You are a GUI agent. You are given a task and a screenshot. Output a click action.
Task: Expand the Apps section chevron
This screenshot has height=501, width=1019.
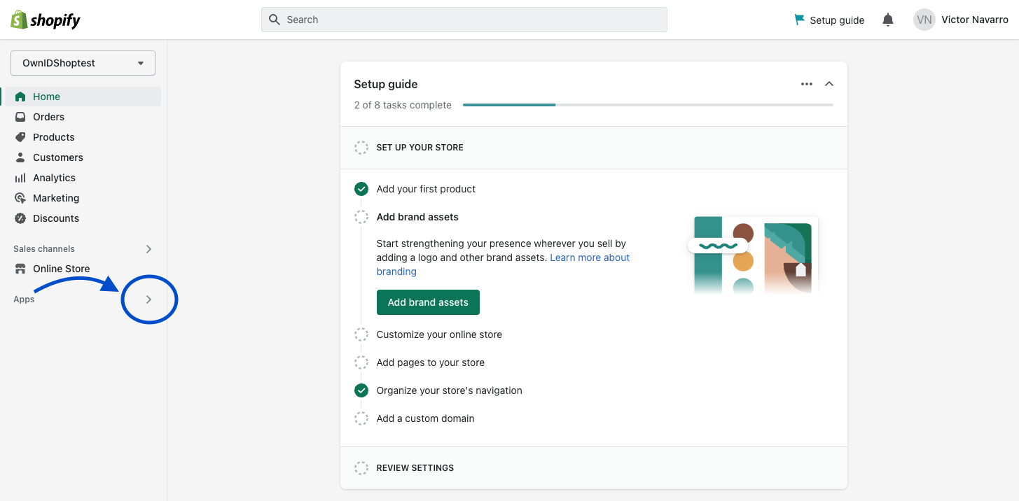point(148,299)
